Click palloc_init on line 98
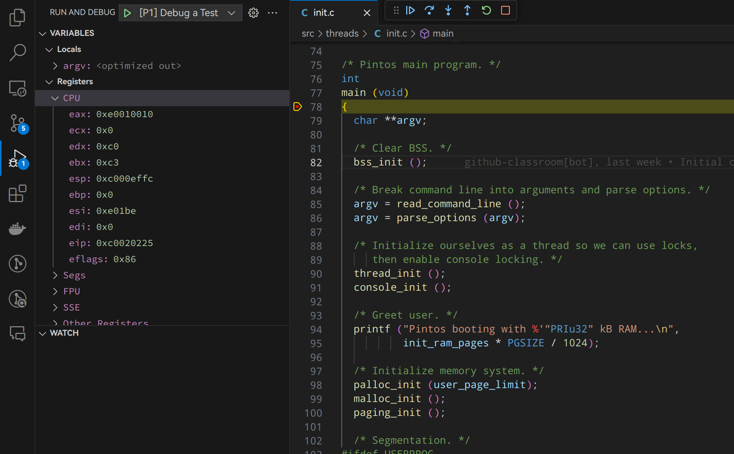734x454 pixels. point(387,385)
